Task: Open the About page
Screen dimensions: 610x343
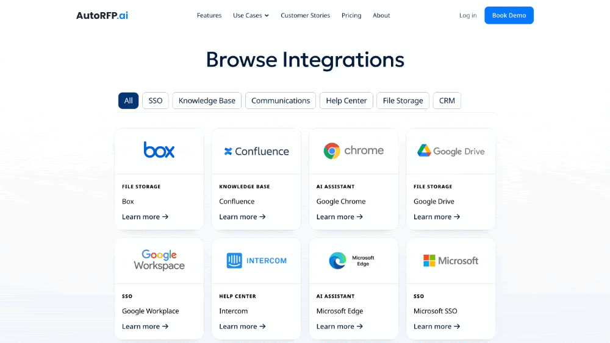Action: click(x=381, y=16)
